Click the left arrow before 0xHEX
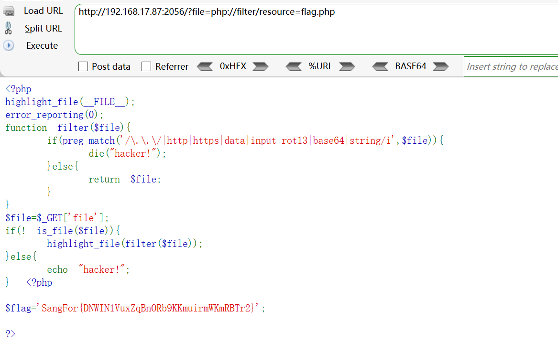The height and width of the screenshot is (364, 558). [205, 66]
